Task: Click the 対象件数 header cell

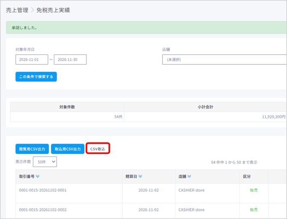Action: [x=67, y=107]
